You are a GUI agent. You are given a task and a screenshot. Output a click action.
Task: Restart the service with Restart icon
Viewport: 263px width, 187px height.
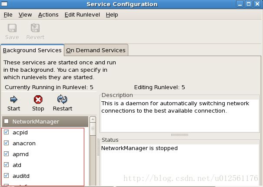[62, 99]
